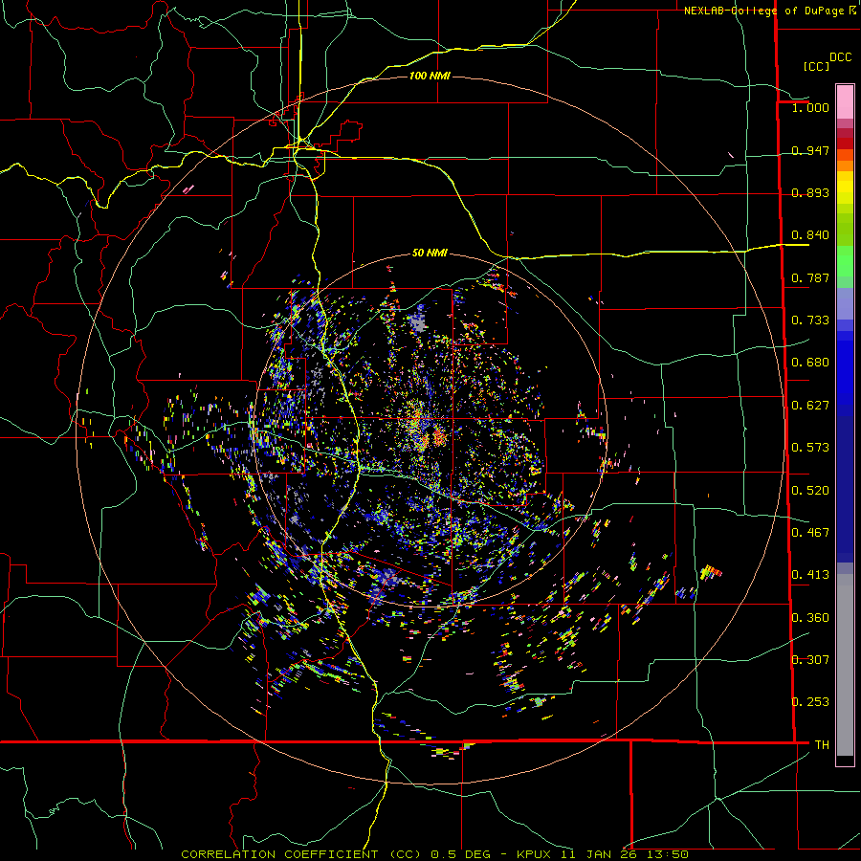Click the TH threshold label
The width and height of the screenshot is (861, 861).
(x=822, y=745)
